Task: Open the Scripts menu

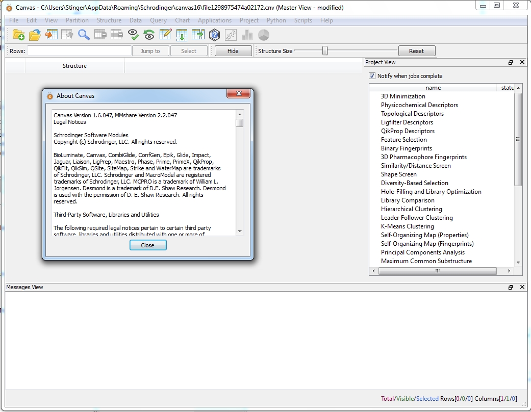Action: [x=303, y=20]
